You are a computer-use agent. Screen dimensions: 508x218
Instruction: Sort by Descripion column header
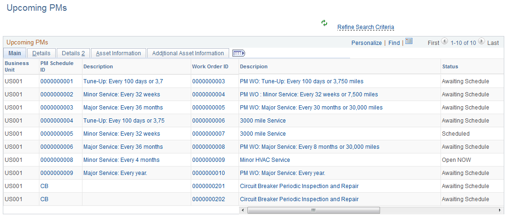[x=254, y=66]
